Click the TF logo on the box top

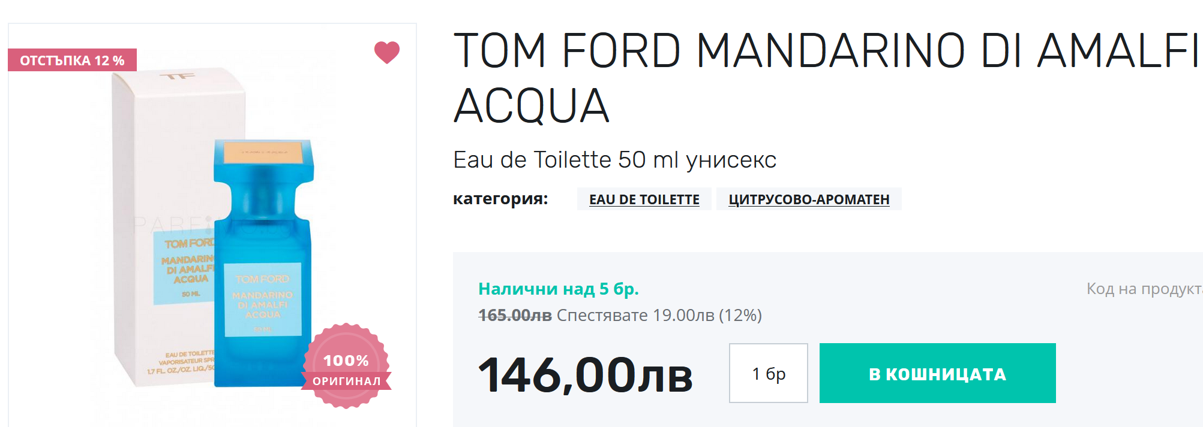(178, 77)
